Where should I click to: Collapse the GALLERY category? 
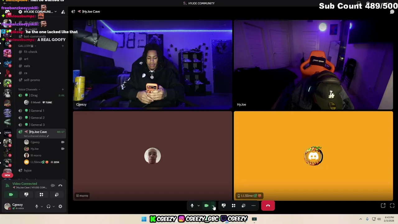[27, 46]
